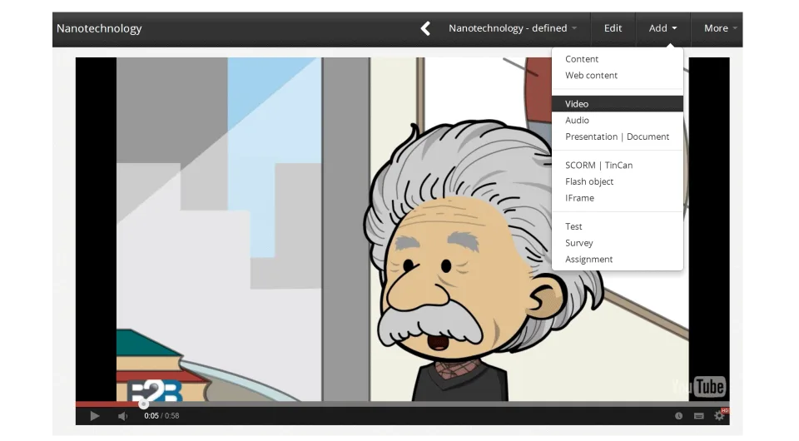799x441 pixels.
Task: Select Video in the Add menu
Action: coord(617,104)
